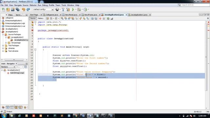Run the project with green play icon
Image resolution: width=210 pixels, height=118 pixels.
pyautogui.click(x=73, y=10)
